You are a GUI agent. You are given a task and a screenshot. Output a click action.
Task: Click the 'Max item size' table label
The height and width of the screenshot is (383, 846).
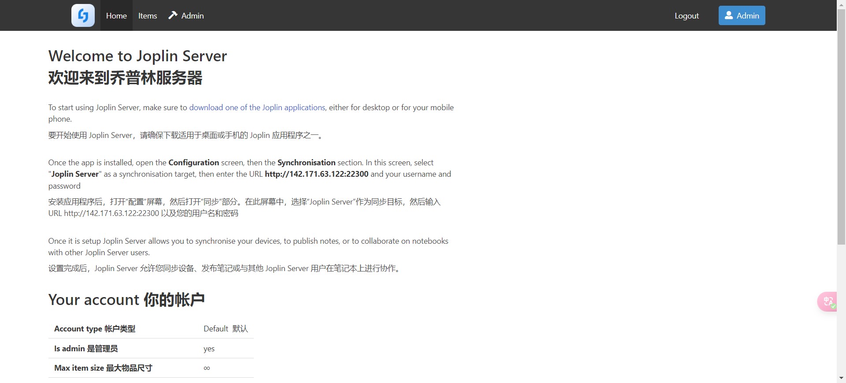103,368
